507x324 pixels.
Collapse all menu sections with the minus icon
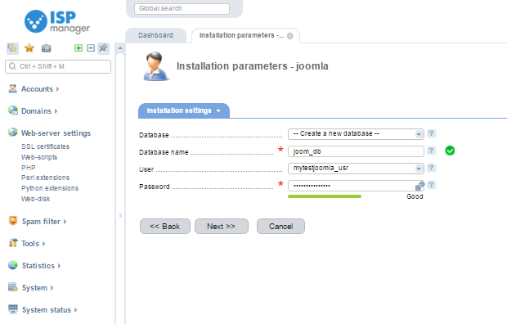91,48
